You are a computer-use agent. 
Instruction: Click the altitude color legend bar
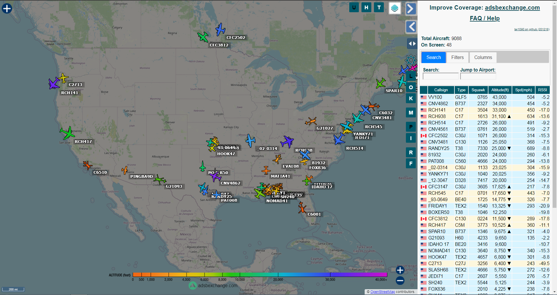click(260, 275)
